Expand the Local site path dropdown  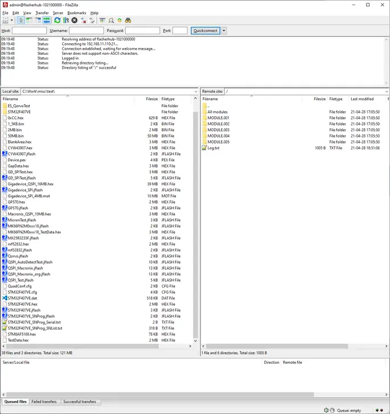tap(195, 91)
